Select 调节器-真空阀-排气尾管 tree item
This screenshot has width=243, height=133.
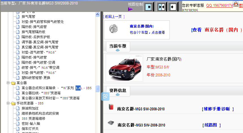40,42
